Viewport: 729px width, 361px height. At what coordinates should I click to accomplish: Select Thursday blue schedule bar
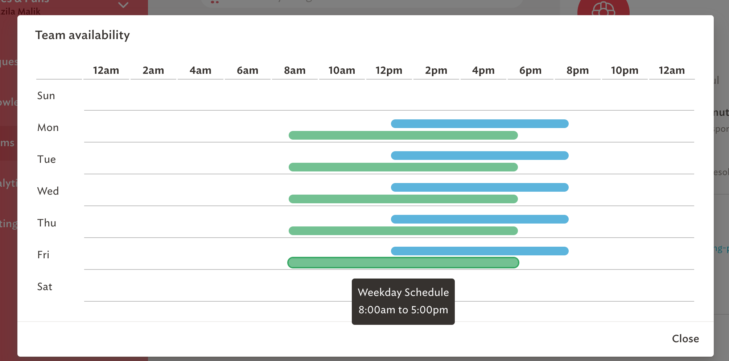pyautogui.click(x=479, y=219)
